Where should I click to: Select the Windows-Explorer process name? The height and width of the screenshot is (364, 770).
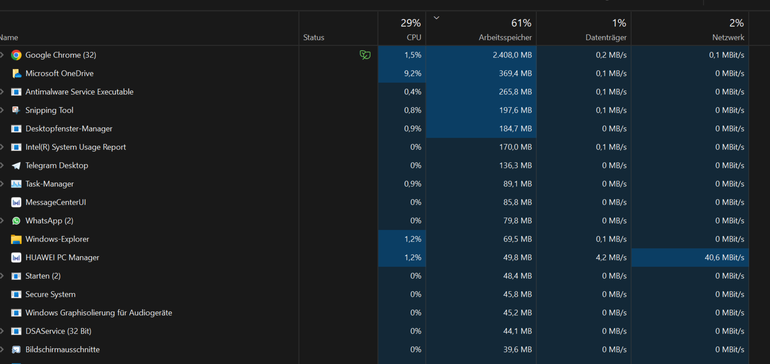(x=57, y=239)
